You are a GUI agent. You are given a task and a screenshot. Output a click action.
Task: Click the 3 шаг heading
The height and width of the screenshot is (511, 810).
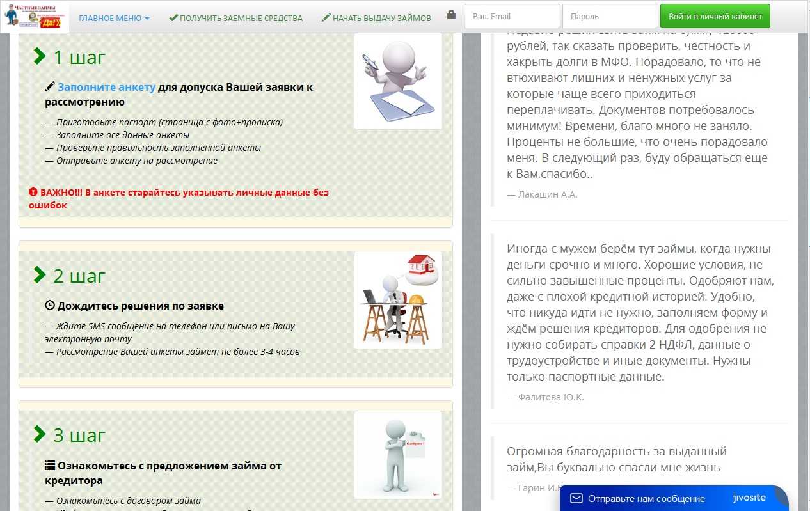click(x=79, y=435)
